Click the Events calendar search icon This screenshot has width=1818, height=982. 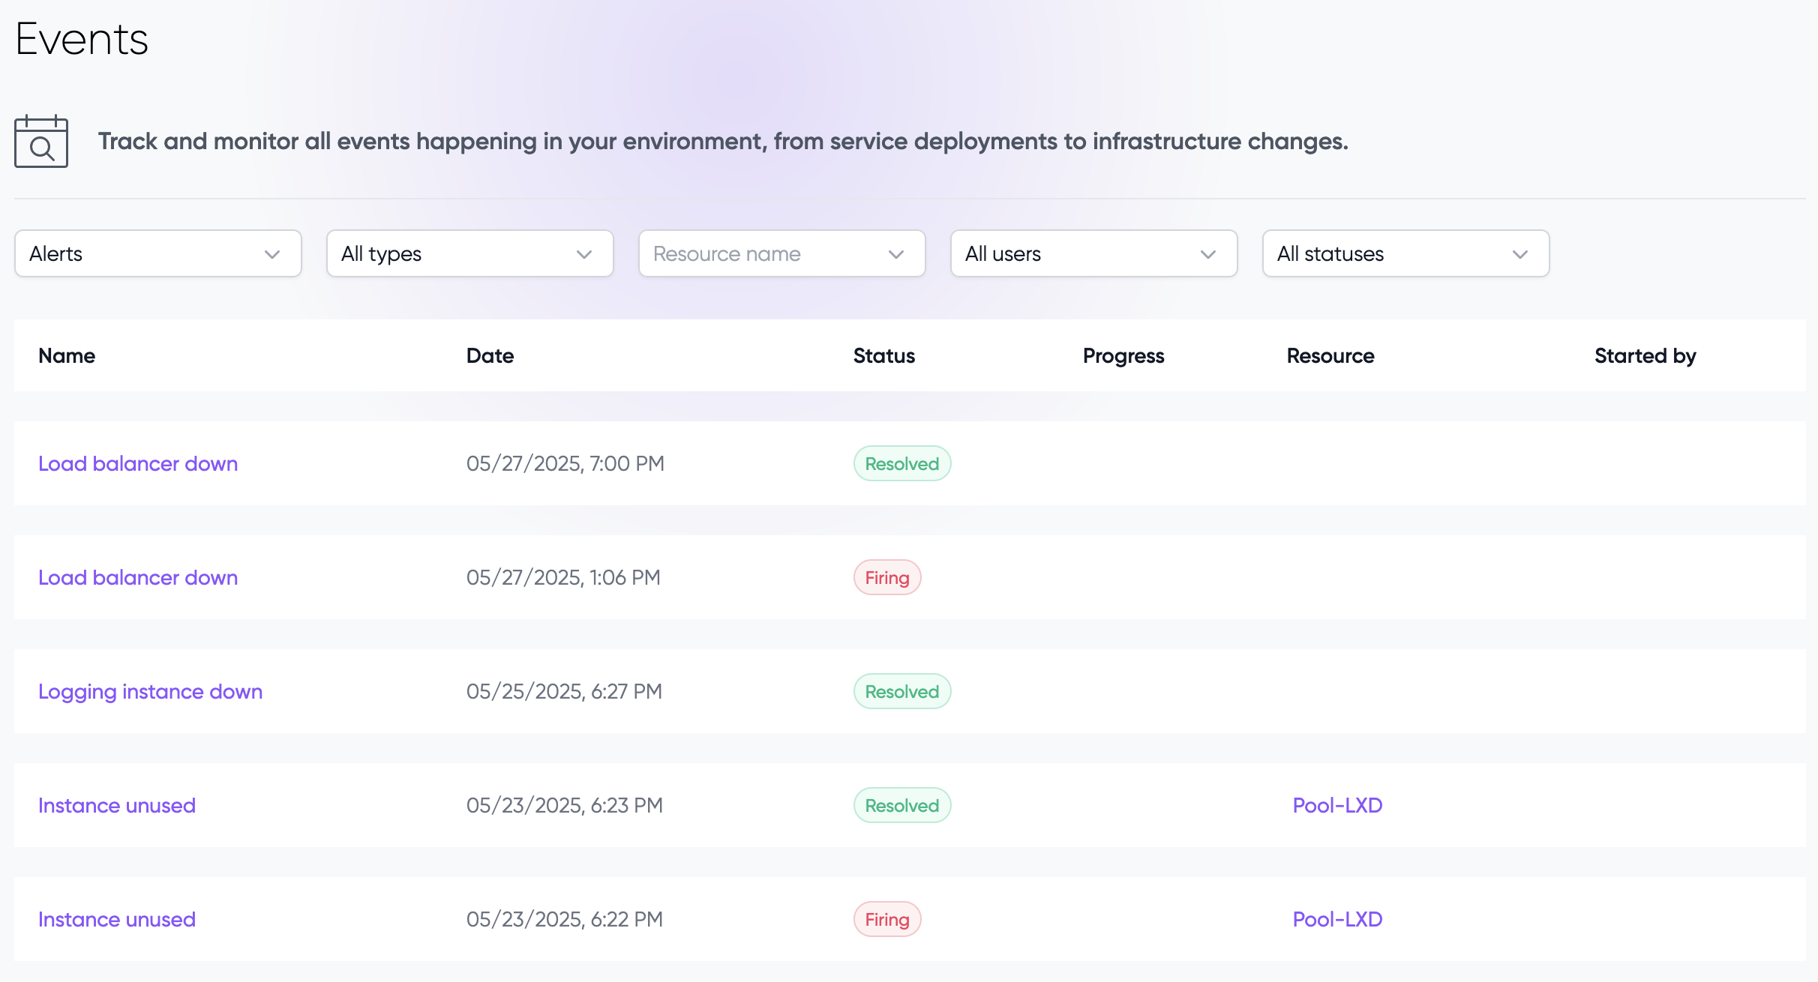[x=41, y=142]
